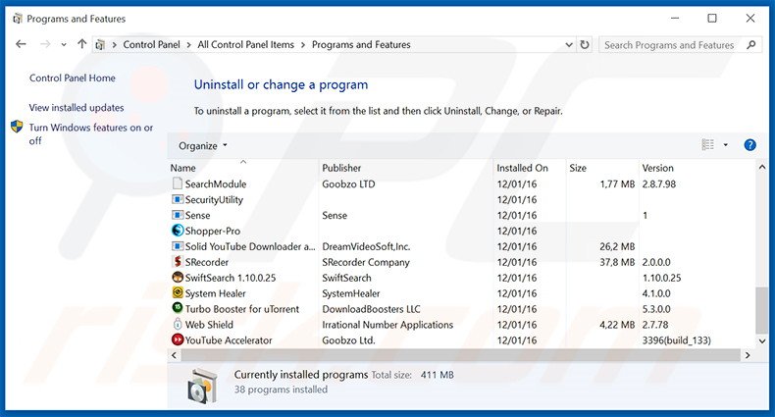Click the SwiftSearch program icon
Viewport: 775px width, 417px height.
[177, 277]
